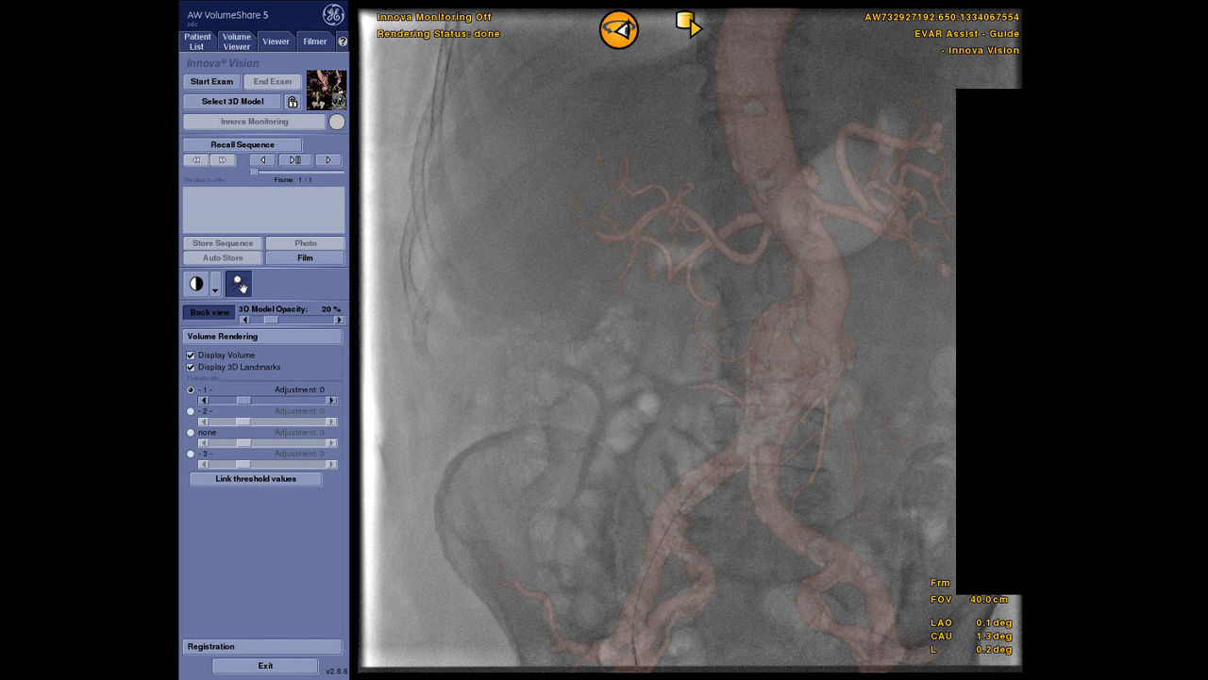Uncheck Display 3D Landmarks checkbox
Image resolution: width=1208 pixels, height=680 pixels.
pos(191,367)
